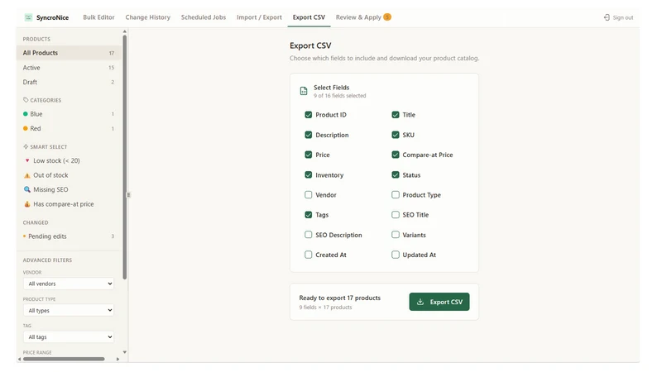Toggle the Description checkbox

pyautogui.click(x=308, y=135)
